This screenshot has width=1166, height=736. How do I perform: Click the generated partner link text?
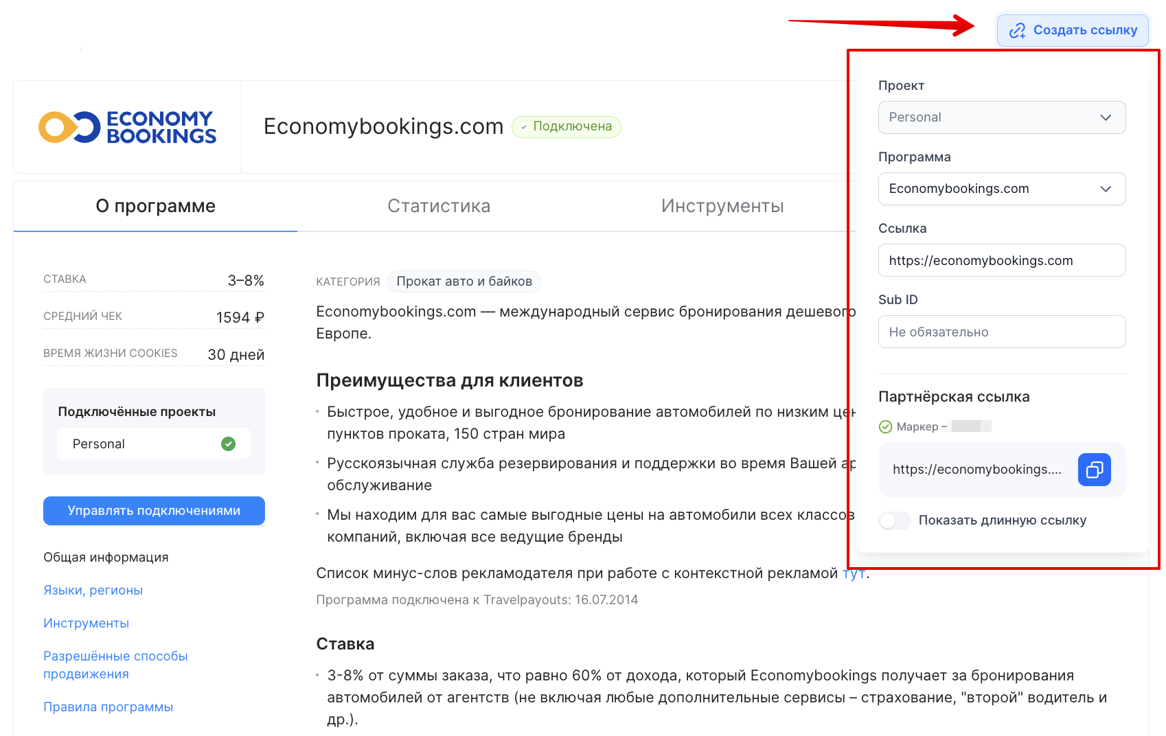[977, 470]
